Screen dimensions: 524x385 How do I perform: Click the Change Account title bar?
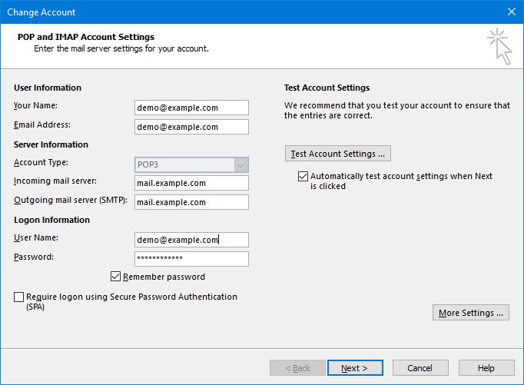tap(230, 12)
